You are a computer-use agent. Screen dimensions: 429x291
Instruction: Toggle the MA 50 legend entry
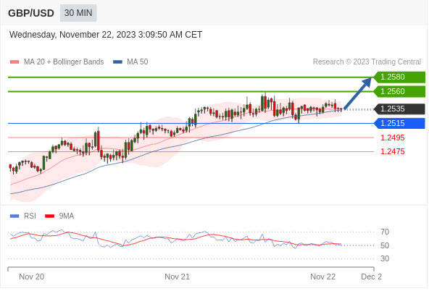coord(130,62)
